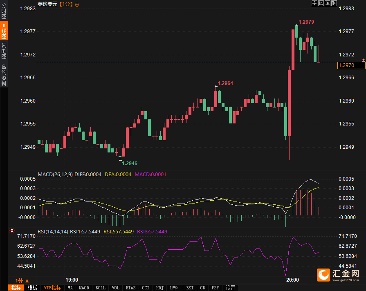Image resolution: width=366 pixels, height=291 pixels.
Task: Apply the CCI indicator
Action: pyautogui.click(x=146, y=288)
